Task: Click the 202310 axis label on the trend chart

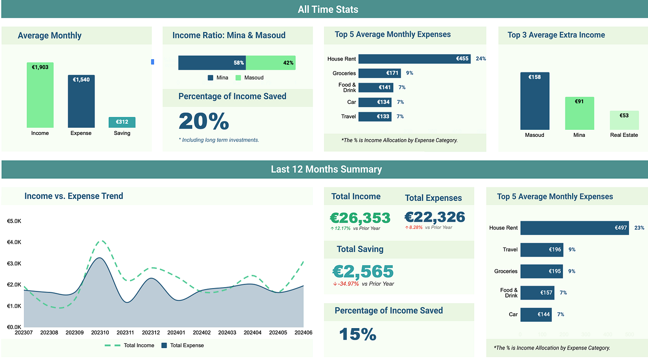Action: 100,332
